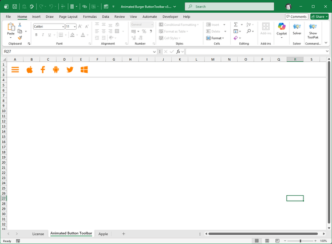Click the 100% zoom level

[x=323, y=241]
